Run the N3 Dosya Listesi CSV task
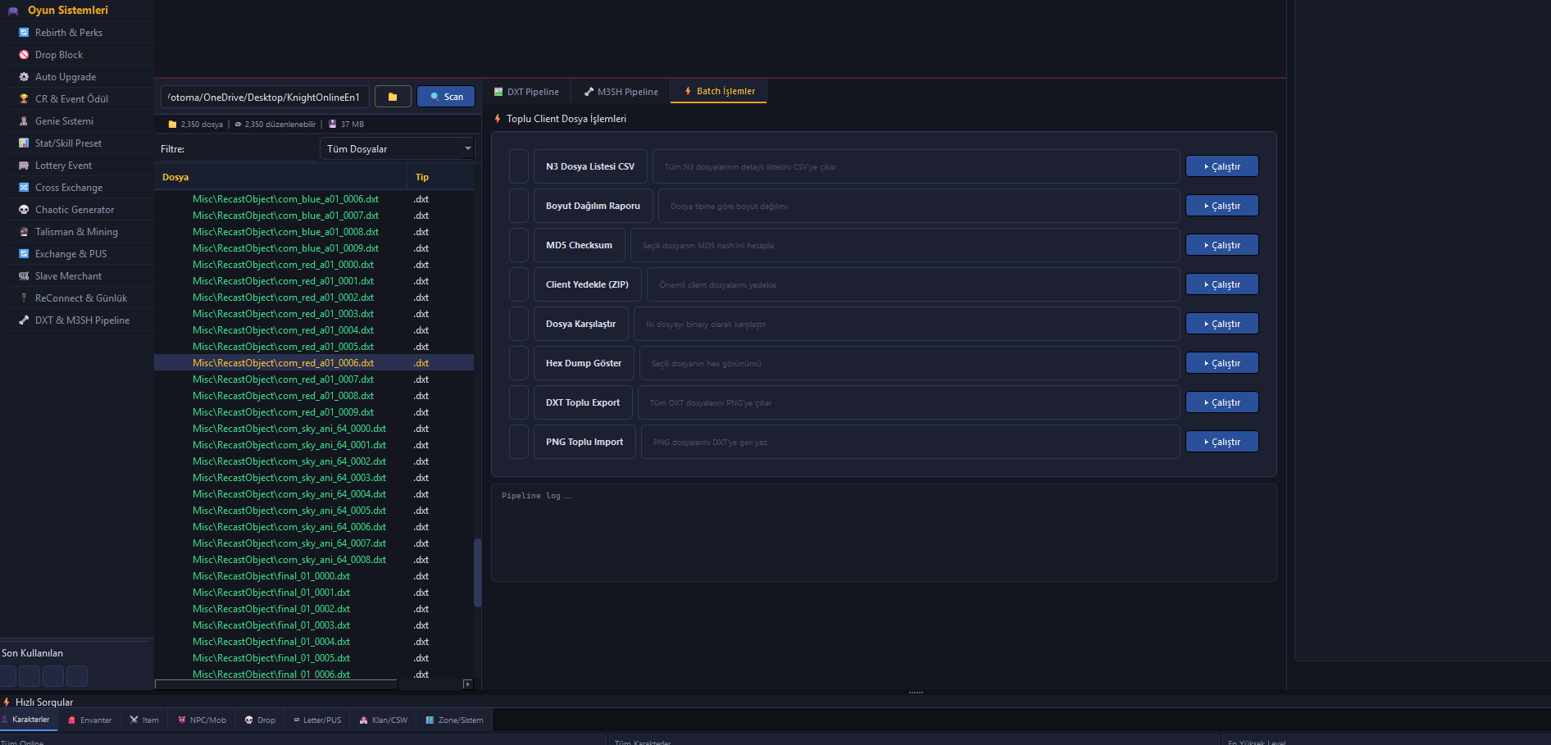The width and height of the screenshot is (1551, 745). [1221, 166]
